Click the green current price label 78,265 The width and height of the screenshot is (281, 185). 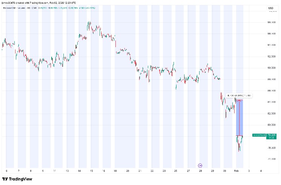[271, 135]
